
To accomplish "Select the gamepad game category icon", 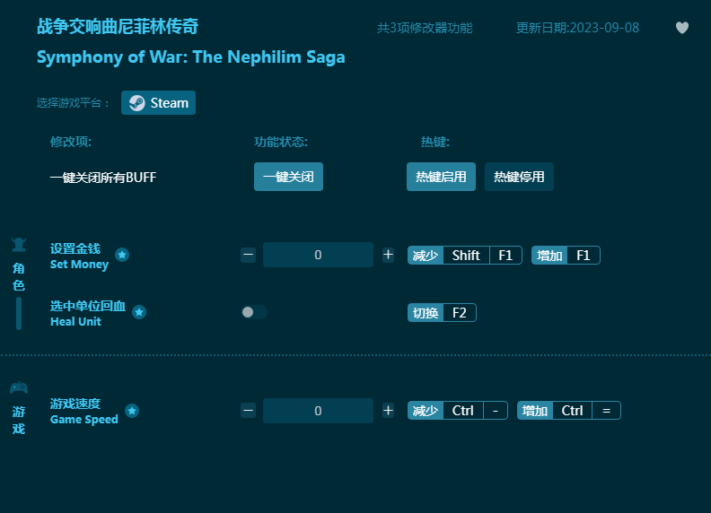I will [18, 388].
